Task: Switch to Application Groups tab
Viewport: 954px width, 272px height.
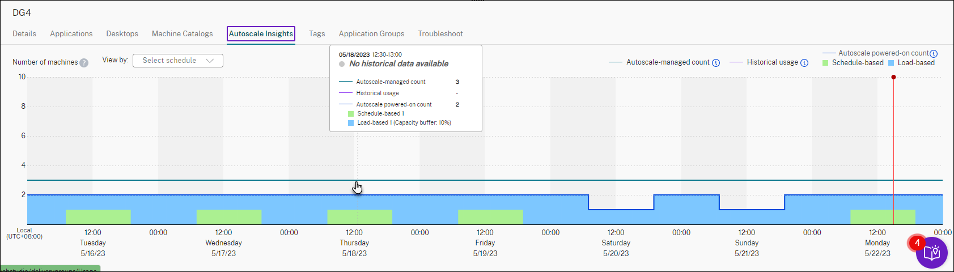Action: 372,34
